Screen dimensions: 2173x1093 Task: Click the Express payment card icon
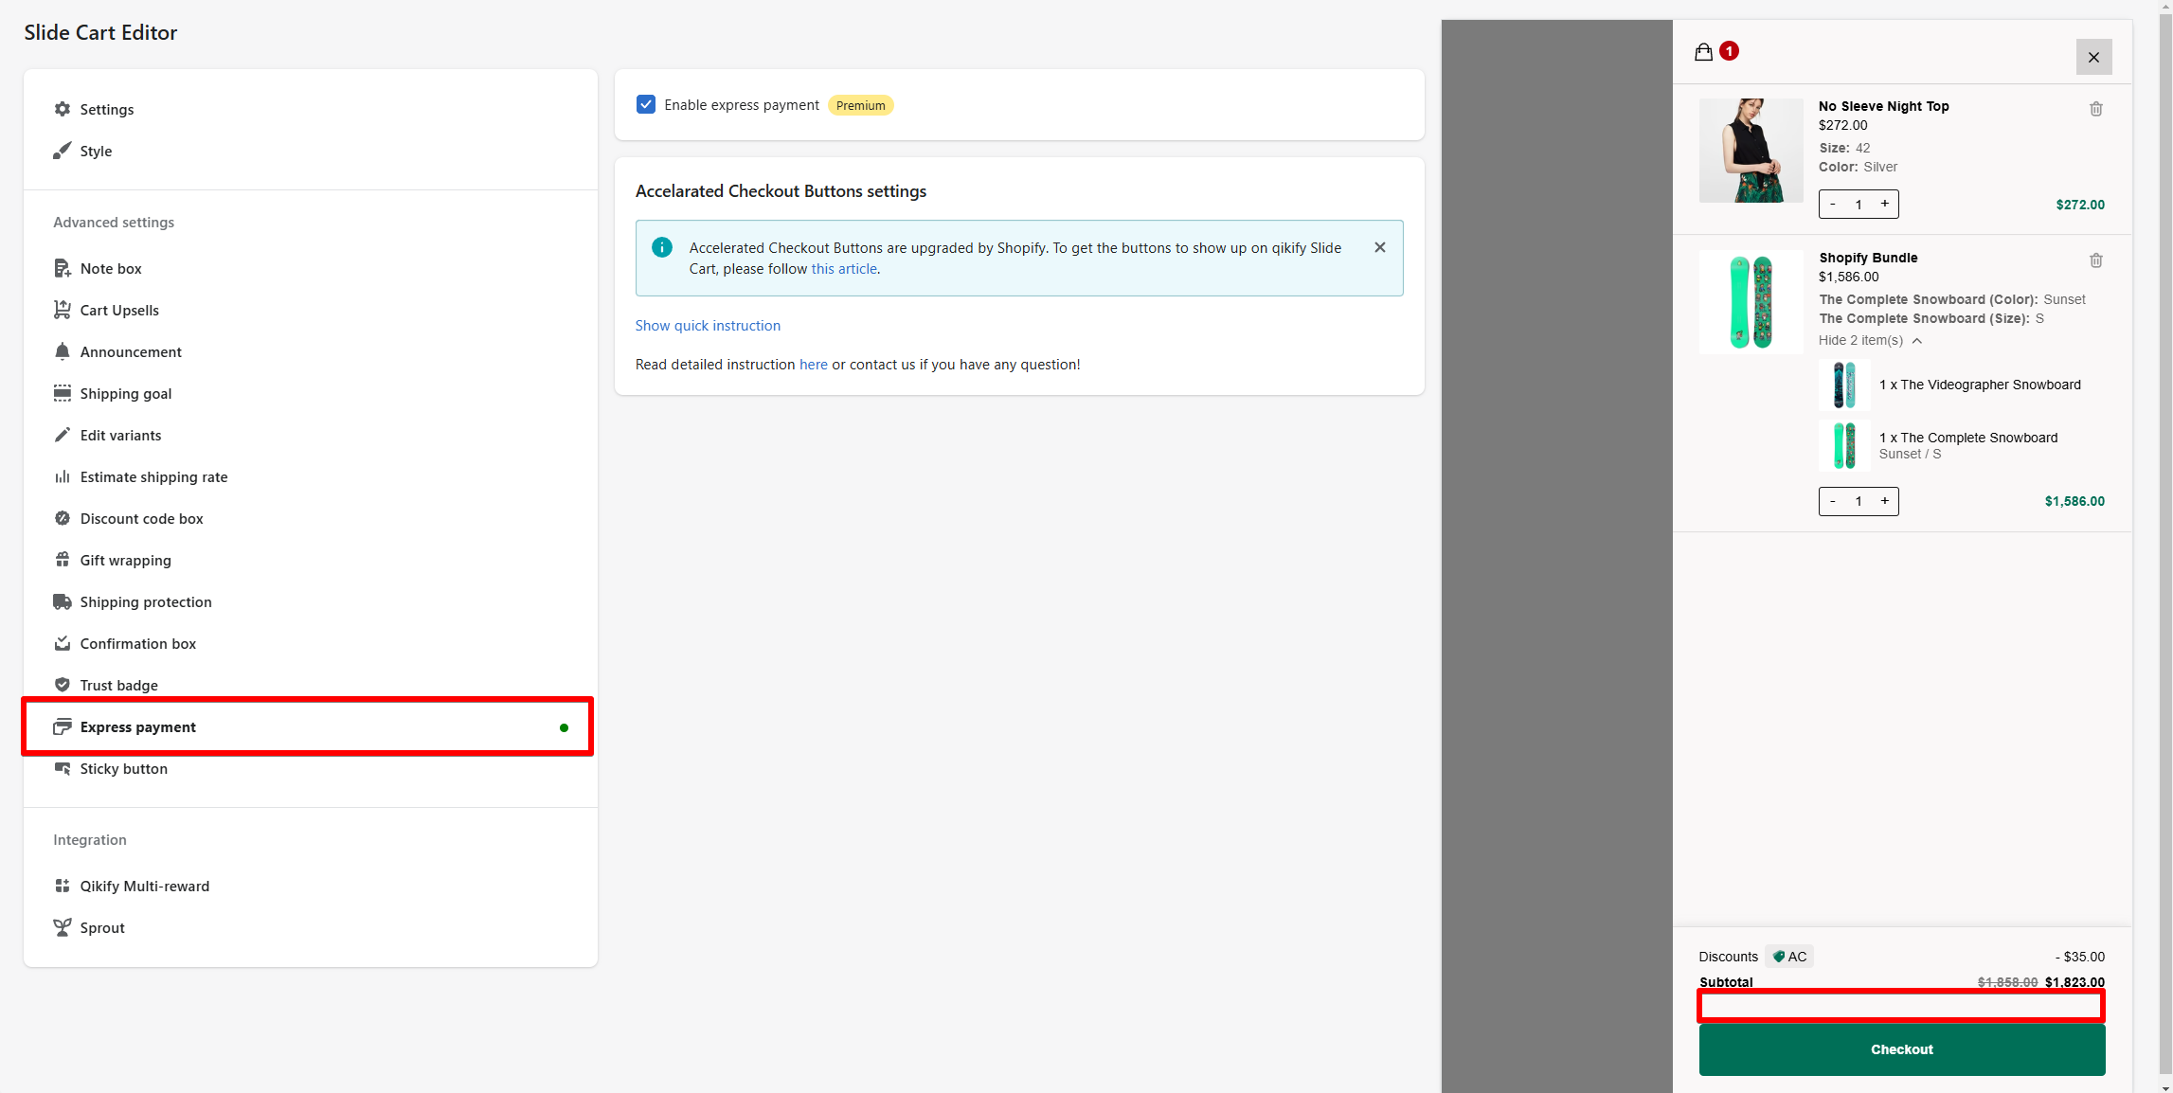(63, 726)
